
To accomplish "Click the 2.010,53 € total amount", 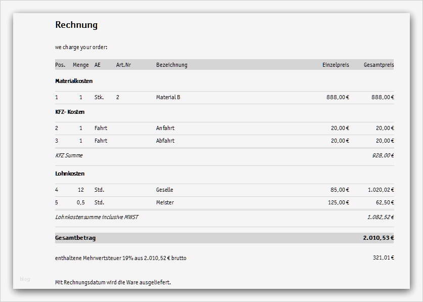I will click(x=378, y=238).
